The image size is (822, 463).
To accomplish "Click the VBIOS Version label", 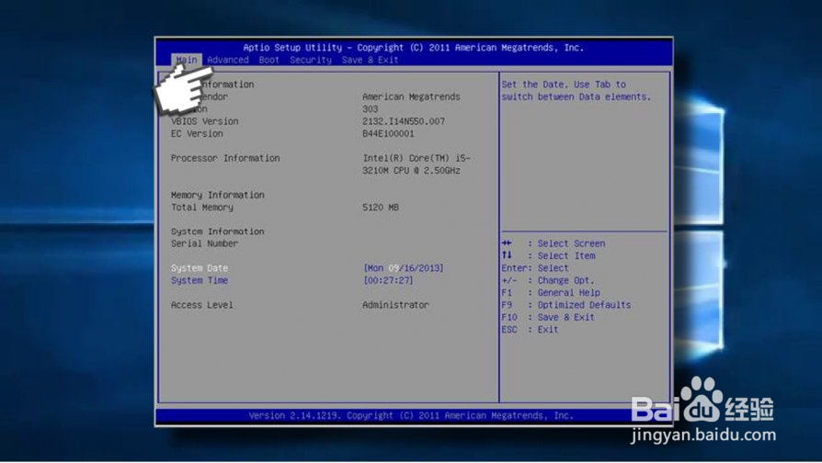I will (204, 121).
